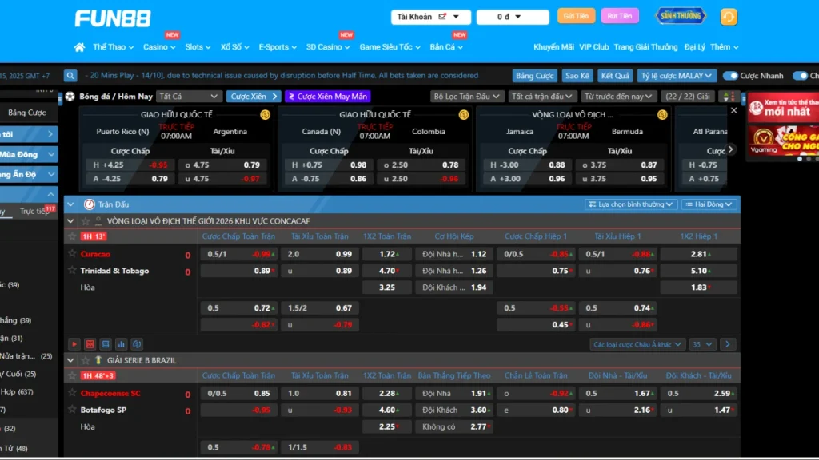This screenshot has width=819, height=460.
Task: Click the clock icon beside Trận Đấu
Action: (x=89, y=204)
